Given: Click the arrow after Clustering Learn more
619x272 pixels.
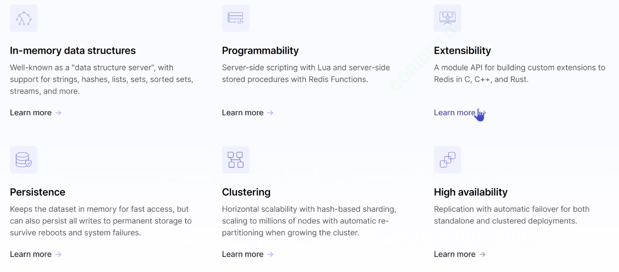Looking at the screenshot, I should (270, 254).
